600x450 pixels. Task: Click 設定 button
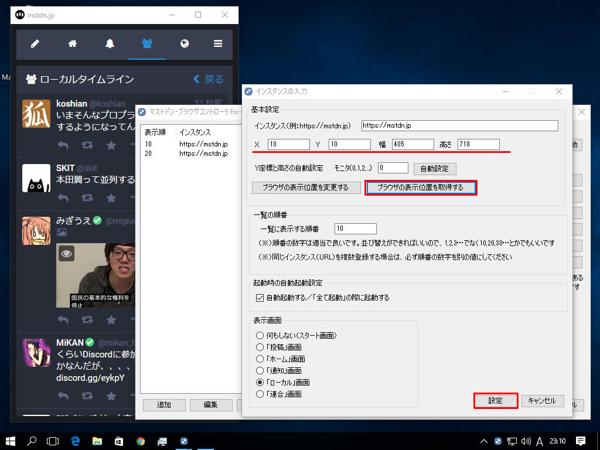point(496,401)
